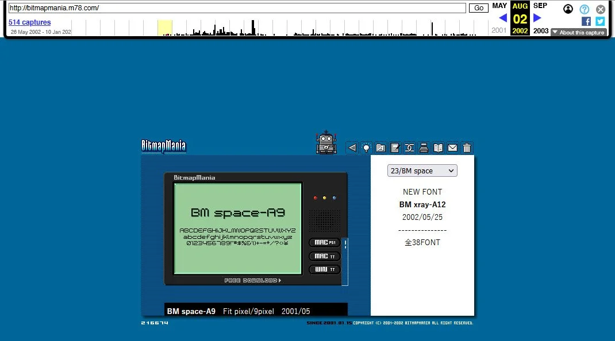Viewport: 615px width, 341px height.
Task: Click the MAC PS1 download button
Action: (x=325, y=243)
